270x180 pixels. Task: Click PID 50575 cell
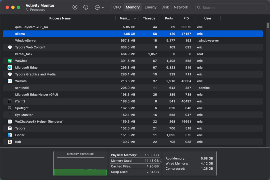186,27
